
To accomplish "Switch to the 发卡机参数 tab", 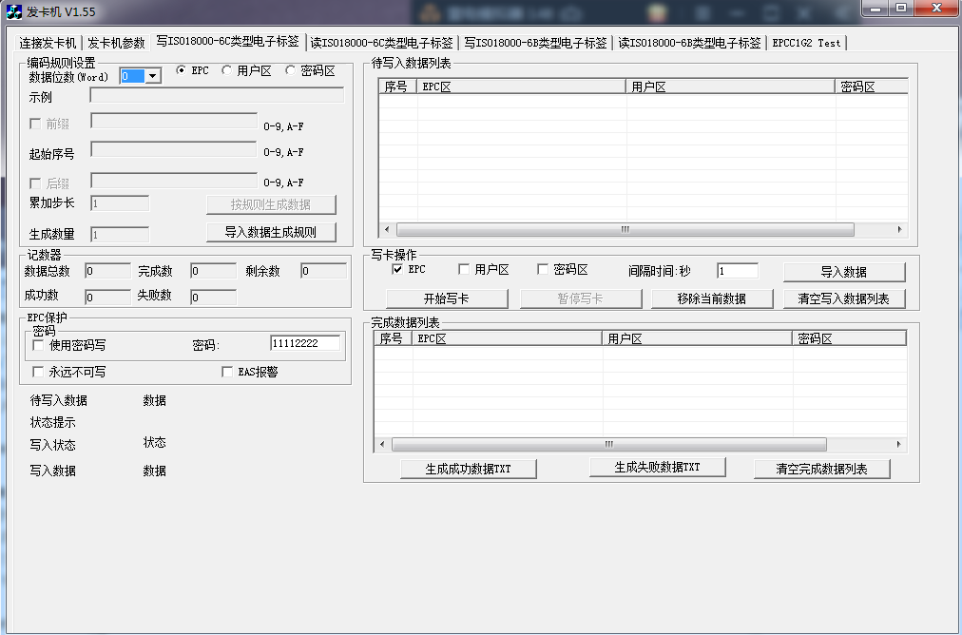I will pyautogui.click(x=116, y=43).
